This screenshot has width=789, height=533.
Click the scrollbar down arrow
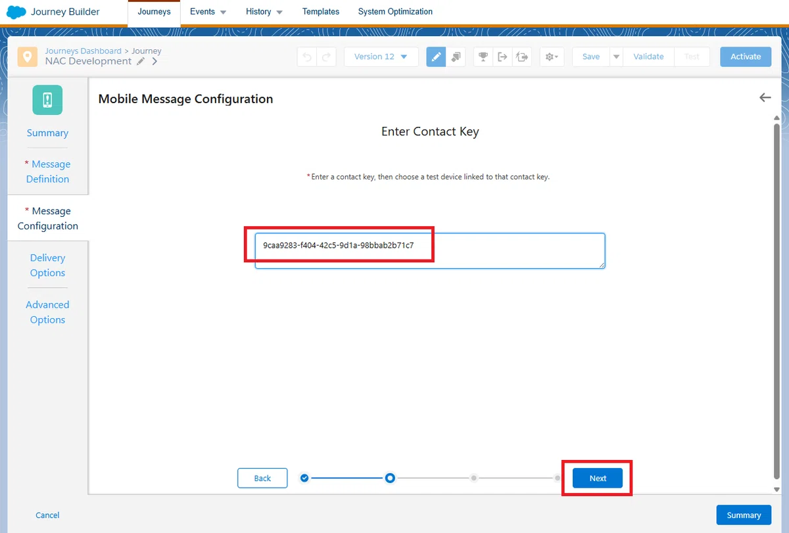(x=777, y=490)
